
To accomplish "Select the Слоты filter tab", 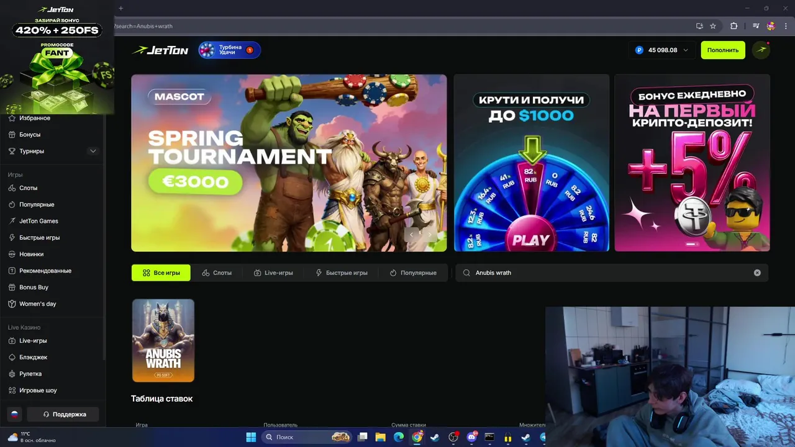I will coord(217,273).
